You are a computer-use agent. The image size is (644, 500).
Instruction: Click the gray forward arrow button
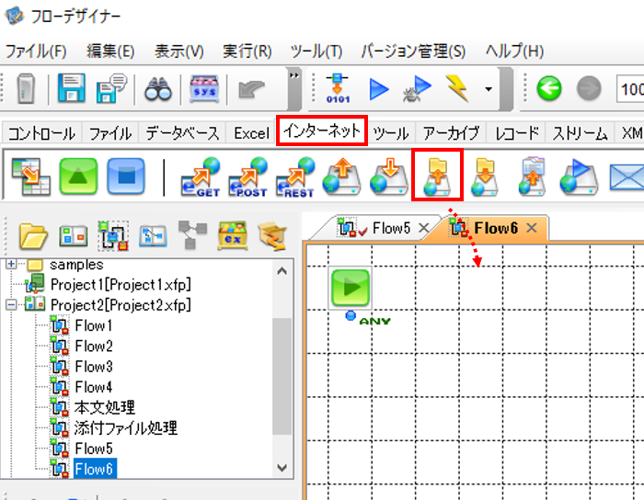(589, 88)
